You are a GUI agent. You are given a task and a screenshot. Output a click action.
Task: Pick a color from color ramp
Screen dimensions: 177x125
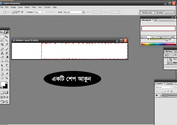[x=158, y=44]
